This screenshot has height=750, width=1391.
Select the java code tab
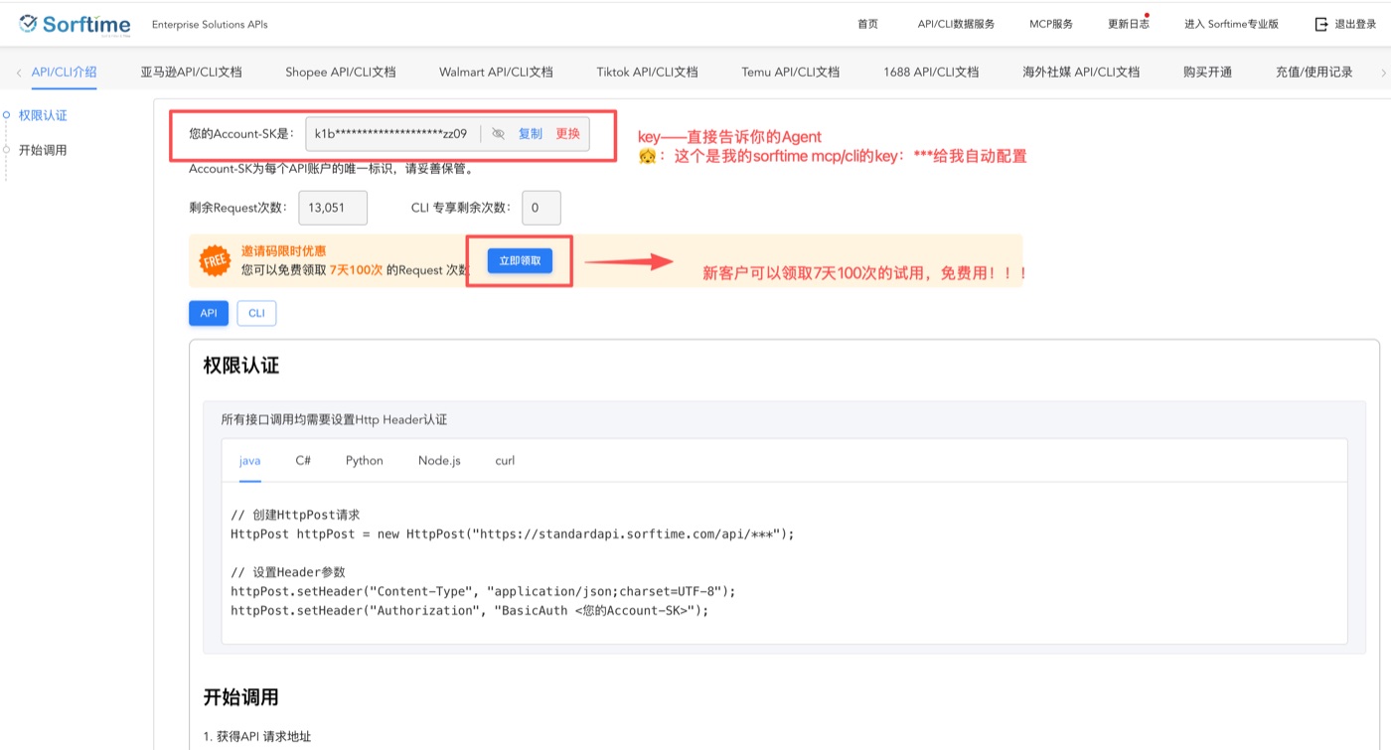tap(249, 461)
